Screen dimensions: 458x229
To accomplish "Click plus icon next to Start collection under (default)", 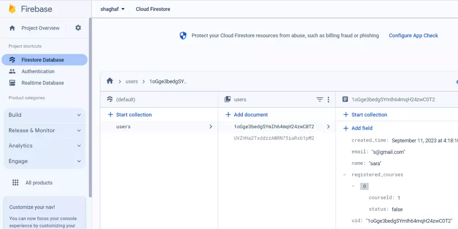I will [110, 114].
